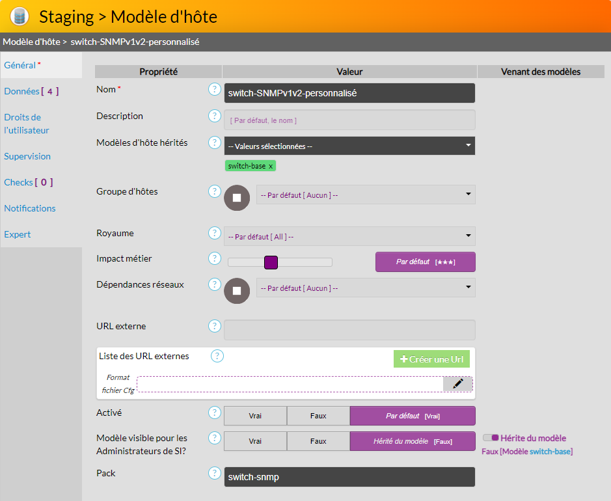611x501 pixels.
Task: Click the help icon next to Nom
Action: pyautogui.click(x=215, y=89)
